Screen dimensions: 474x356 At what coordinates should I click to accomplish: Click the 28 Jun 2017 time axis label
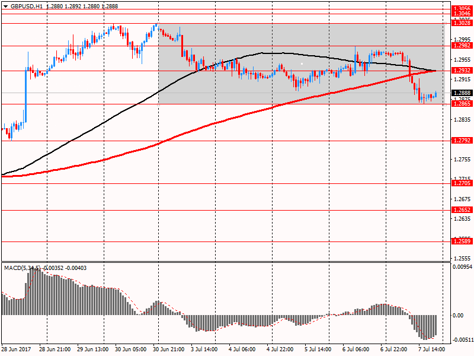pos(17,349)
